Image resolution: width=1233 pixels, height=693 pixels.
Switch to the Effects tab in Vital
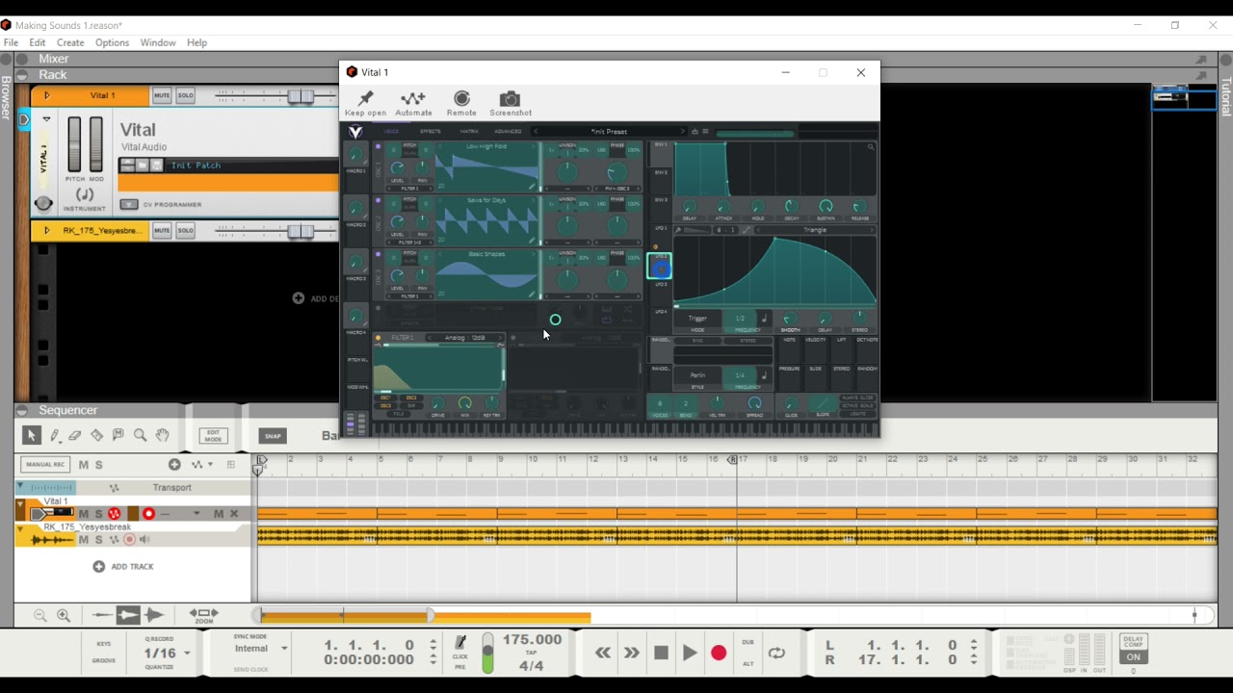coord(430,132)
